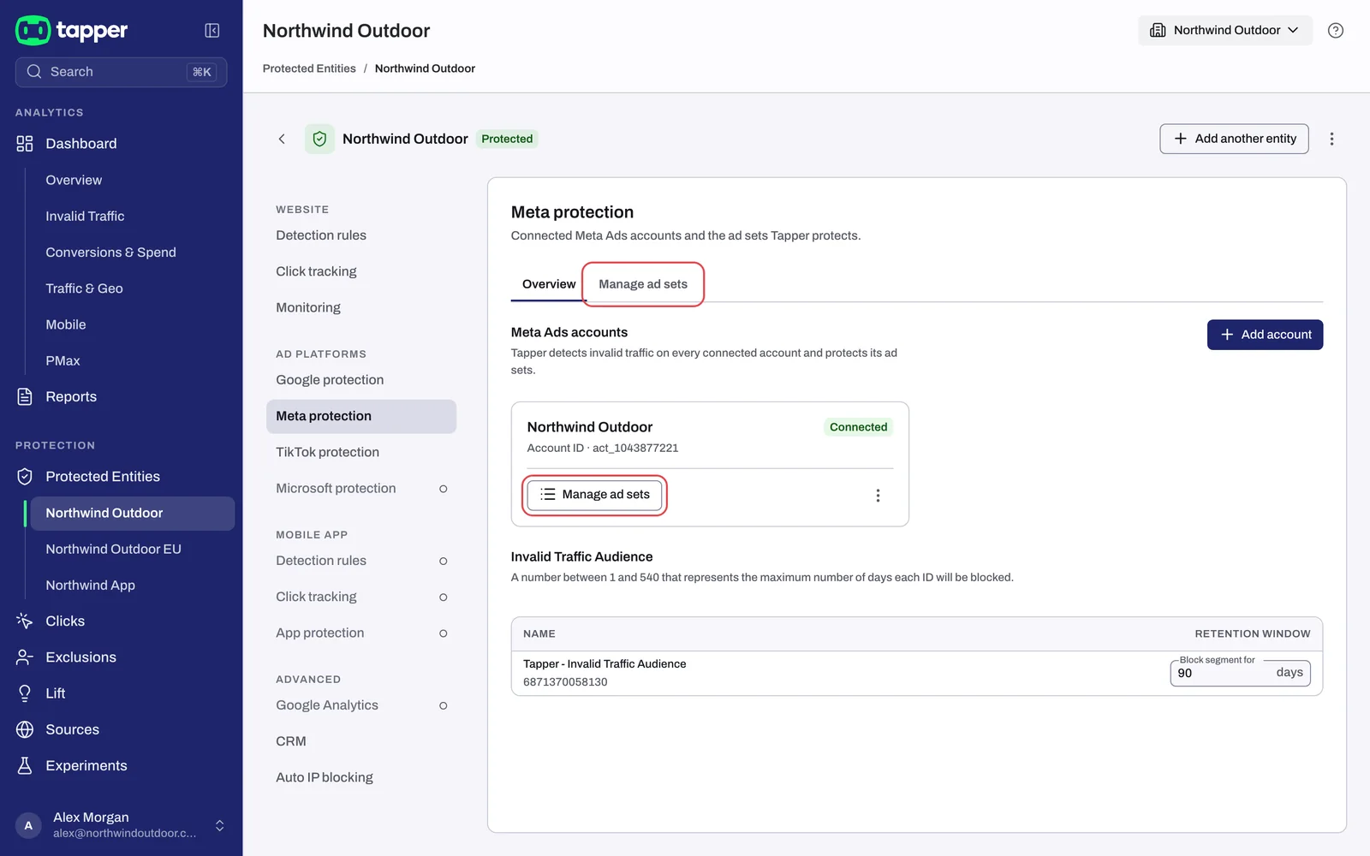The image size is (1370, 856).
Task: Click status circle beside App protection
Action: tap(443, 633)
